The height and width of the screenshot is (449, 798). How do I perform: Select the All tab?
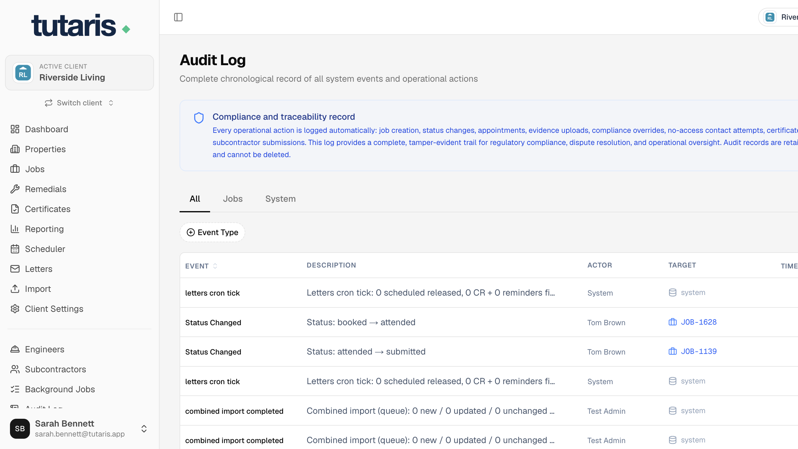tap(195, 199)
